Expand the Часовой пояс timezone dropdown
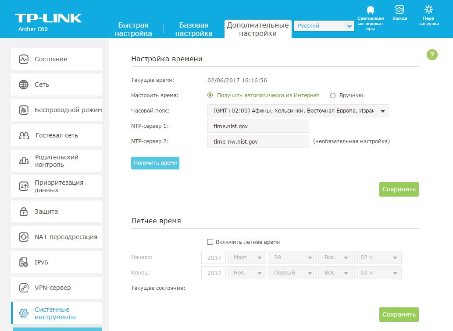Image resolution: width=453 pixels, height=331 pixels. click(x=298, y=111)
